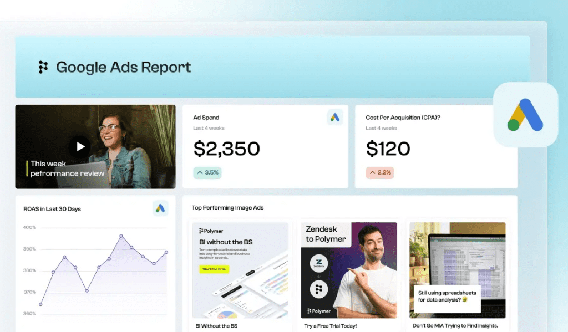Screen dimensions: 568x332
Task: Click the first data point on ROAS chart
Action: coord(40,304)
